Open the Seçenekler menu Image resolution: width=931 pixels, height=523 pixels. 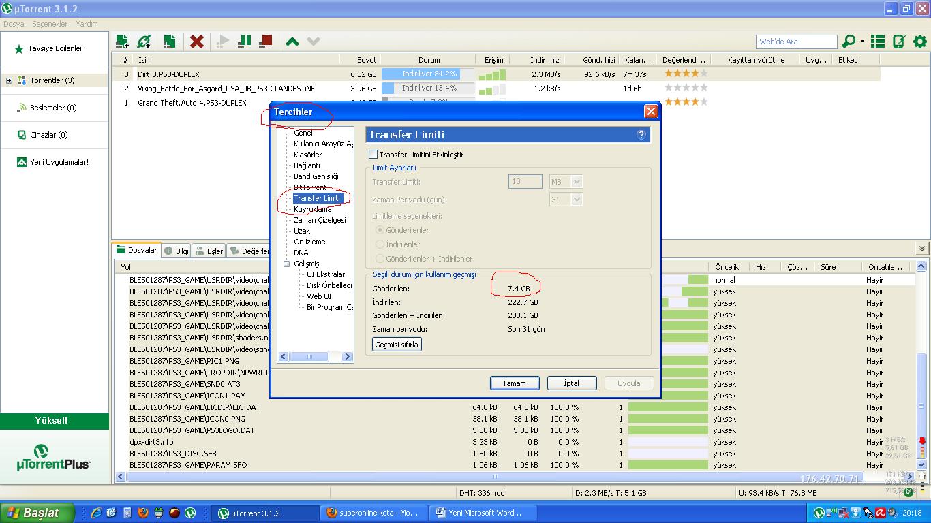(x=50, y=24)
